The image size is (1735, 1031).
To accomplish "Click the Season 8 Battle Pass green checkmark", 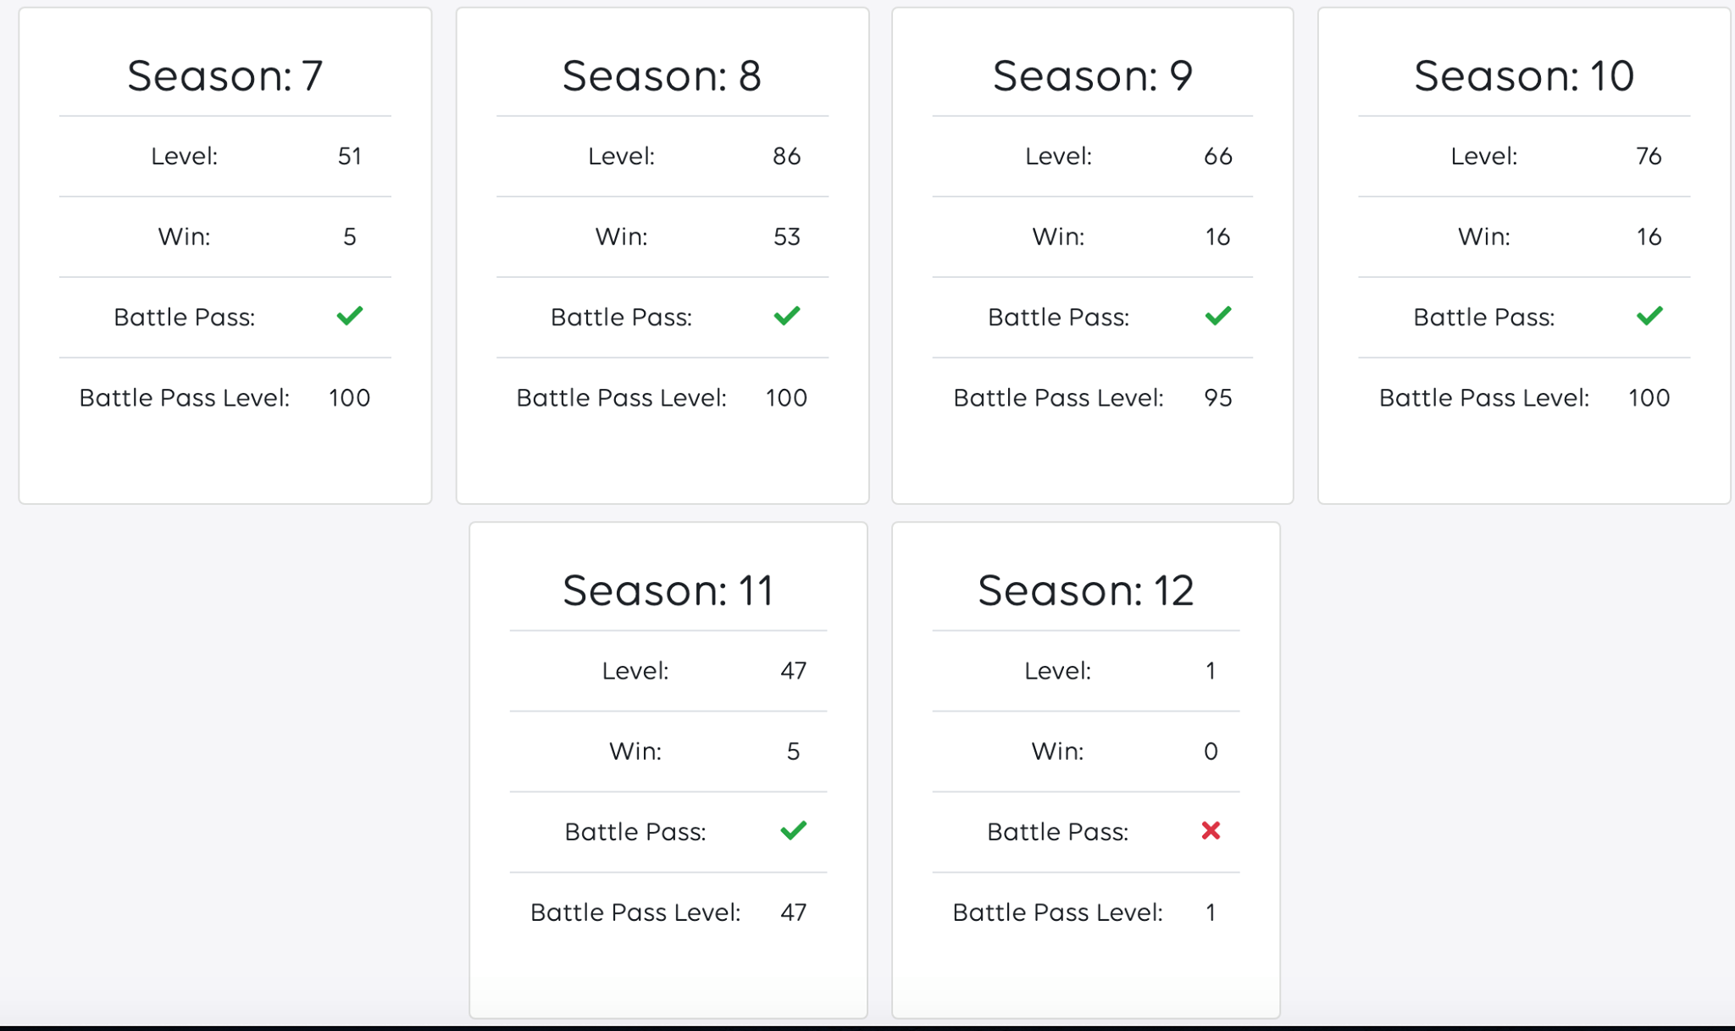I will [787, 316].
